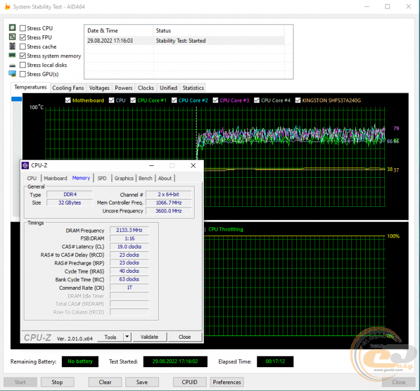The width and height of the screenshot is (420, 391).
Task: Click the Mem Controller Freq. value field
Action: 169,203
